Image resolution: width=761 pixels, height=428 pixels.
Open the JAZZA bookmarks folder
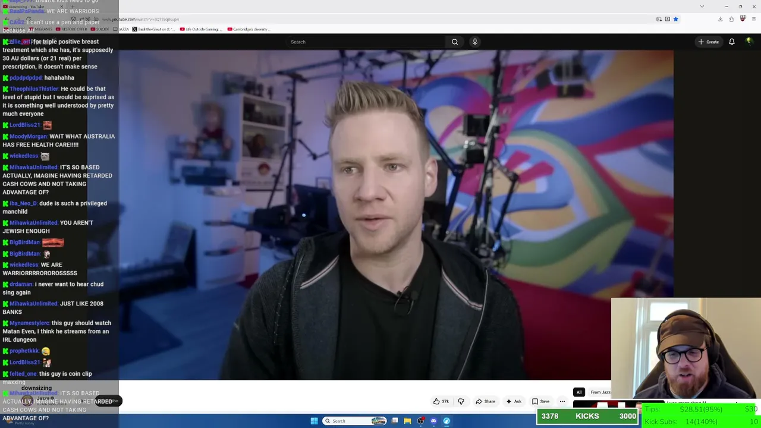pyautogui.click(x=122, y=29)
